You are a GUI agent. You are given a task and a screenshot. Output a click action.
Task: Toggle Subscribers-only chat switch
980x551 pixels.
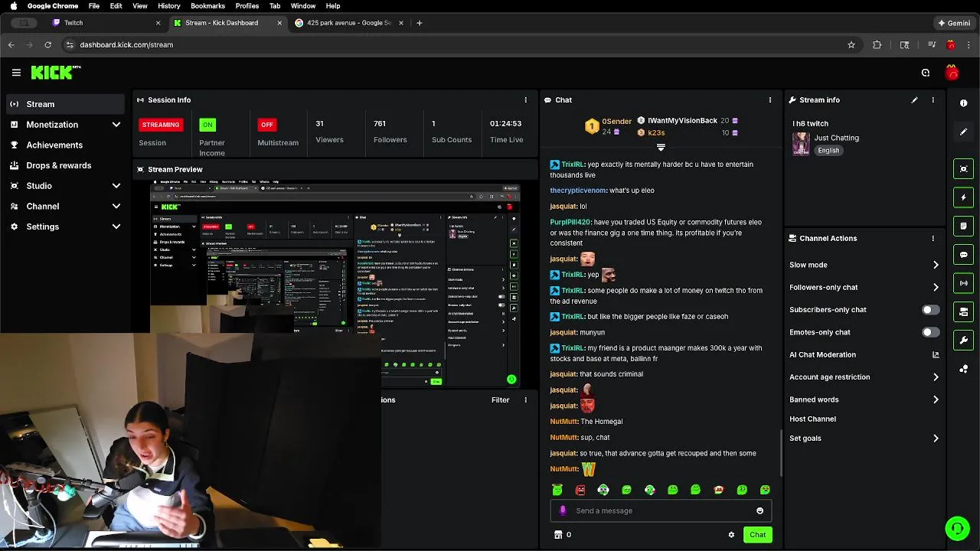pyautogui.click(x=930, y=310)
